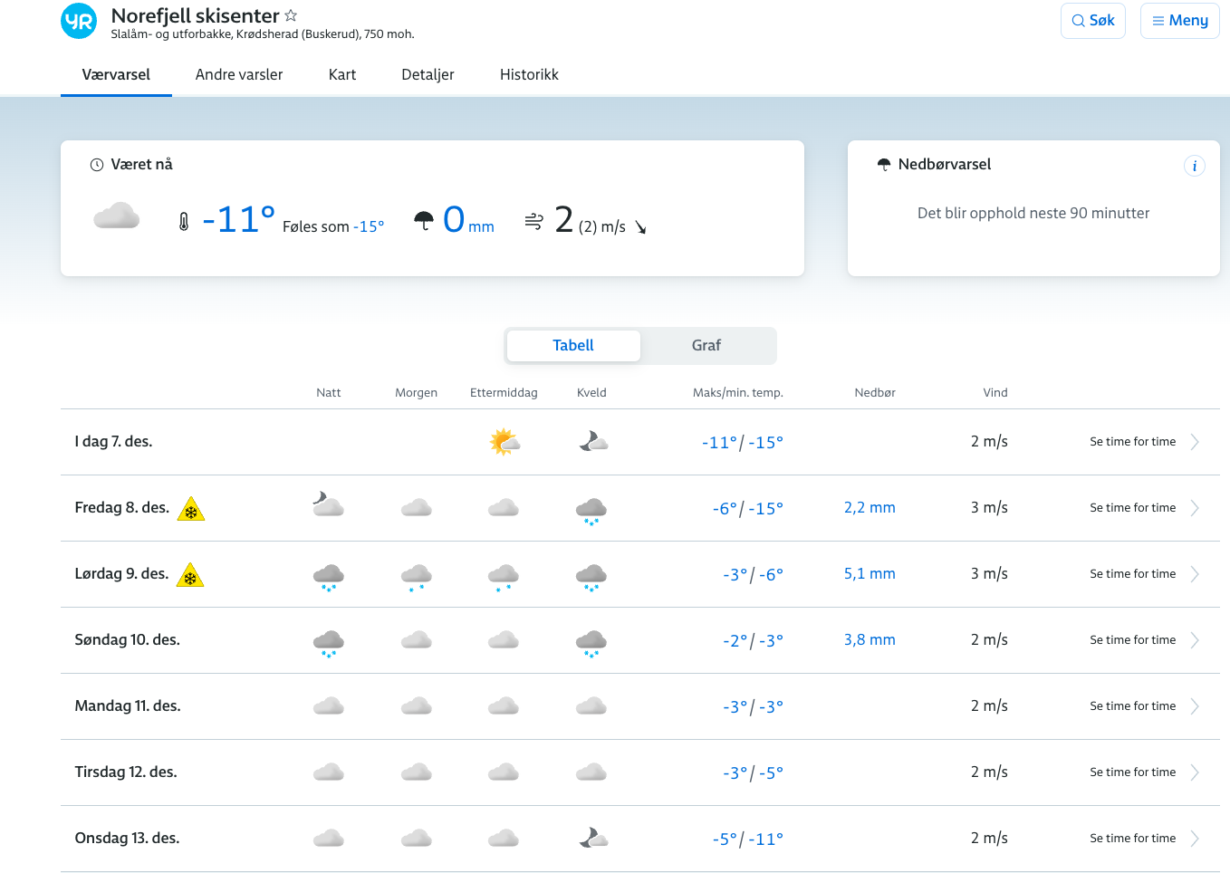1230x873 pixels.
Task: Click the 'Tirsdag 12. des.' row label
Action: [x=126, y=772]
